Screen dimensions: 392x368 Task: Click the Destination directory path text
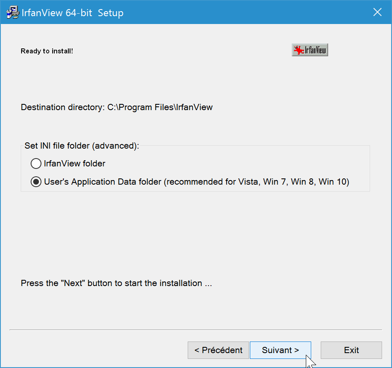point(117,107)
